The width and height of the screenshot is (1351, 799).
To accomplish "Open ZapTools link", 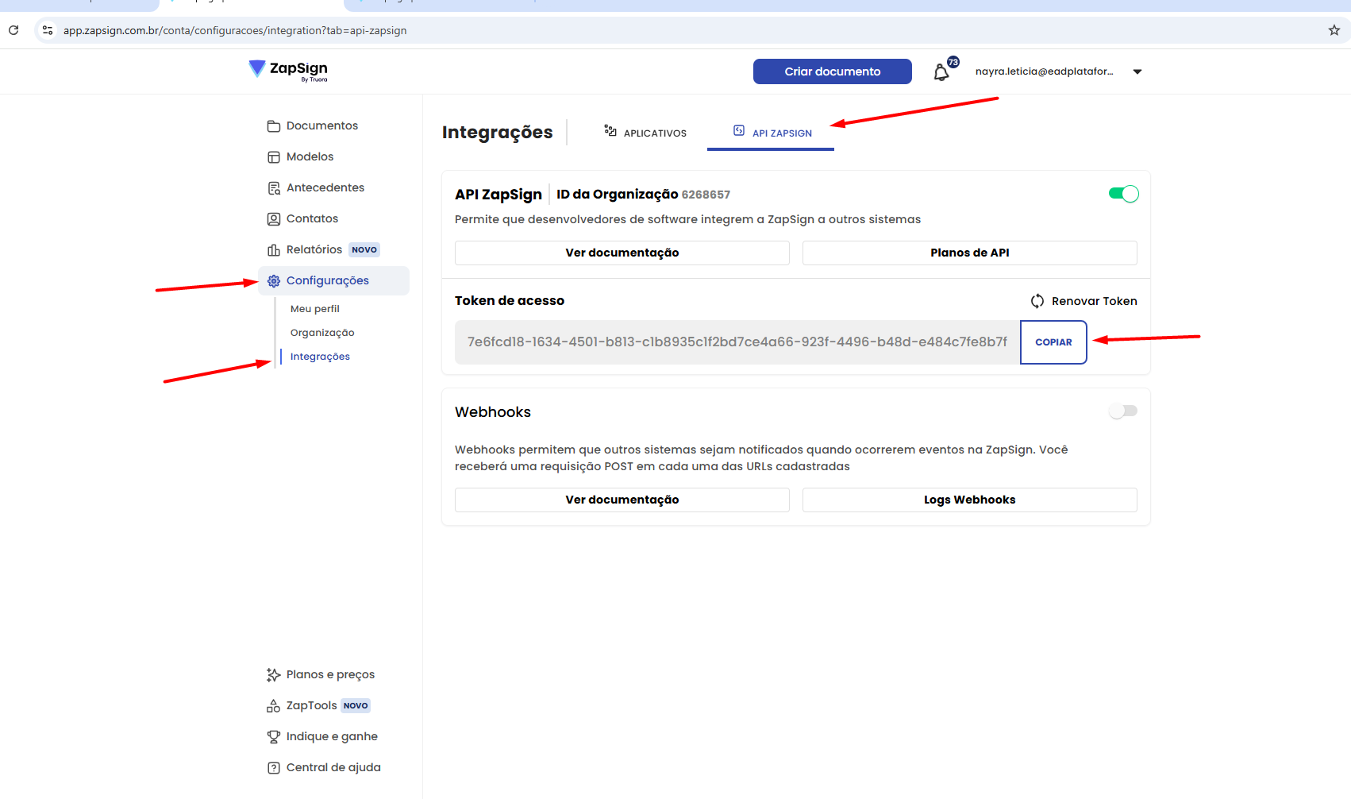I will click(x=312, y=705).
